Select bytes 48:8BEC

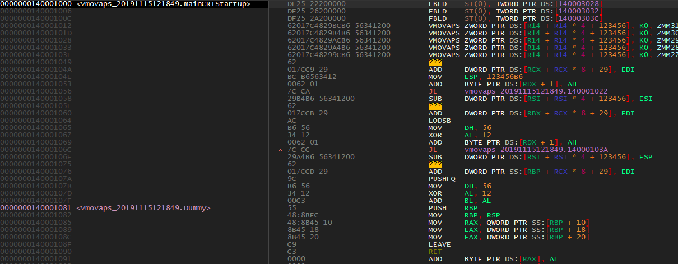point(303,215)
